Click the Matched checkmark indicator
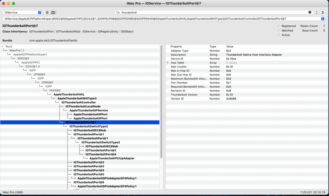329x196 pixels. click(x=278, y=30)
